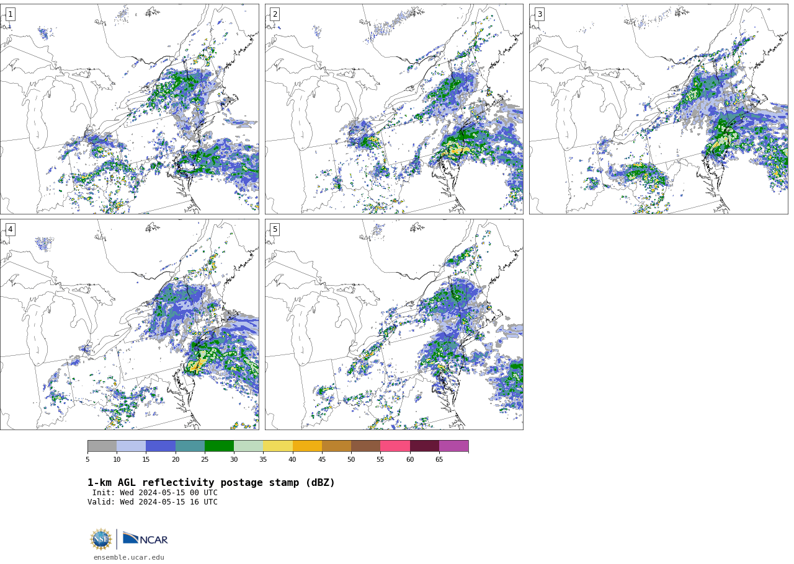Image resolution: width=794 pixels, height=564 pixels.
Task: Click the yellow 35-40 dBZ swatch
Action: [x=278, y=446]
